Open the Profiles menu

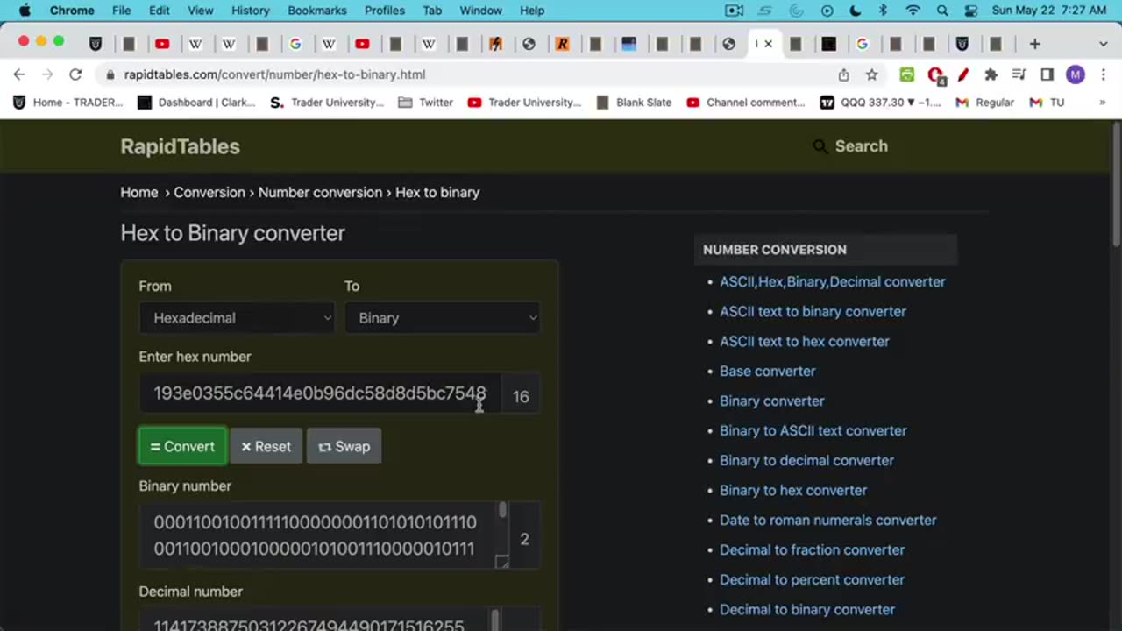pyautogui.click(x=385, y=11)
